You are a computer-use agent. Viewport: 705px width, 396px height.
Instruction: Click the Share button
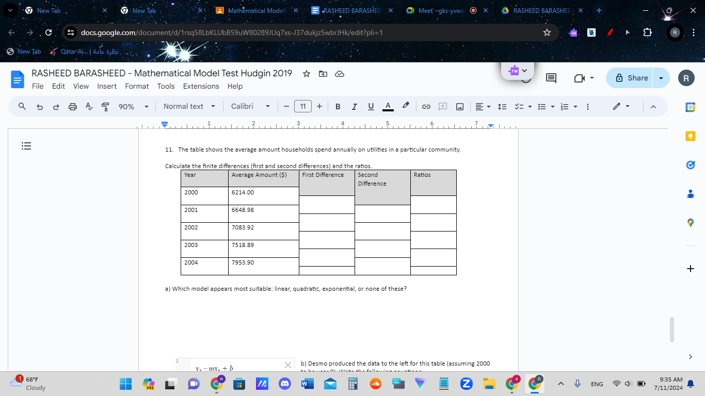click(x=631, y=78)
